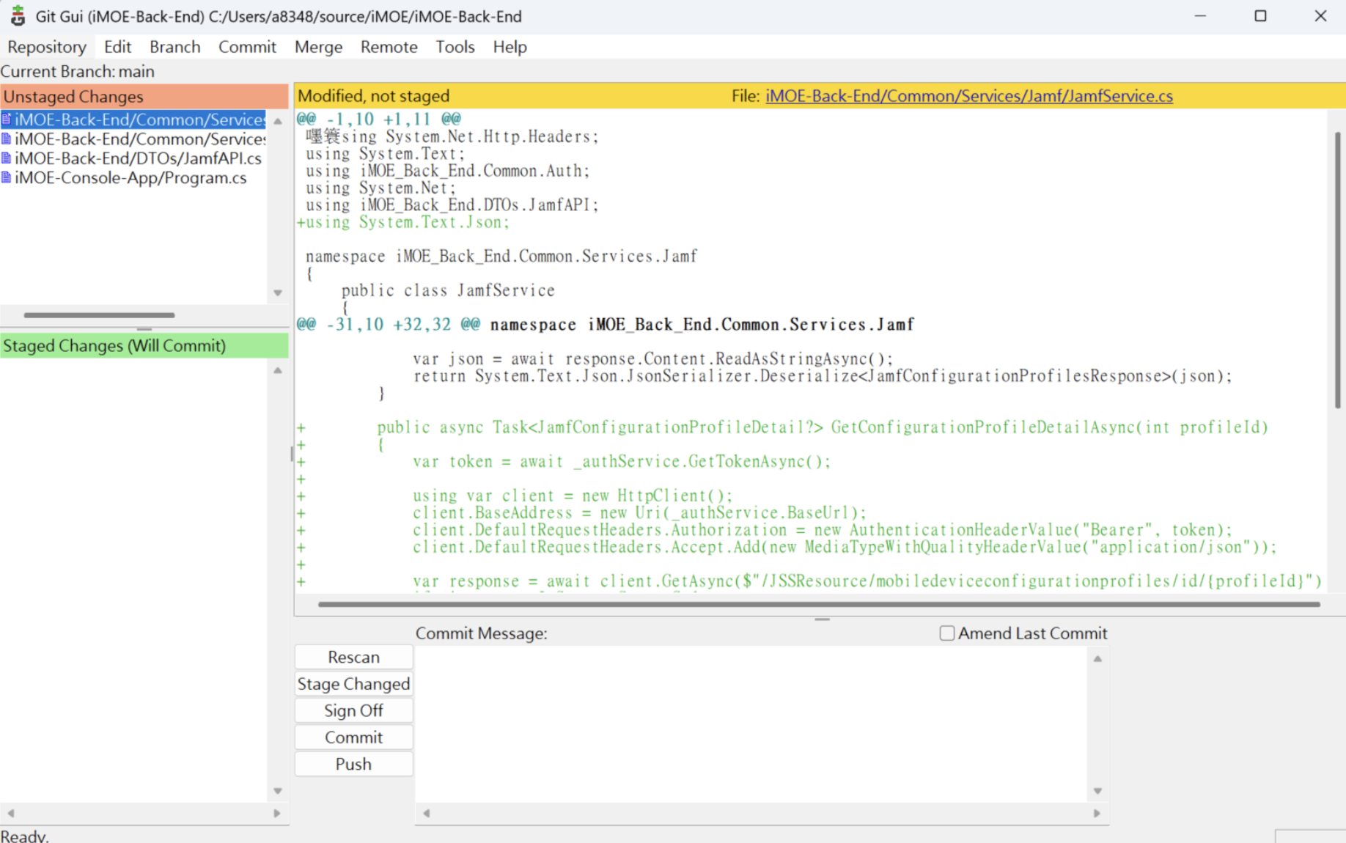Click the Push button
Screen dimensions: 1346x843
[x=353, y=764]
